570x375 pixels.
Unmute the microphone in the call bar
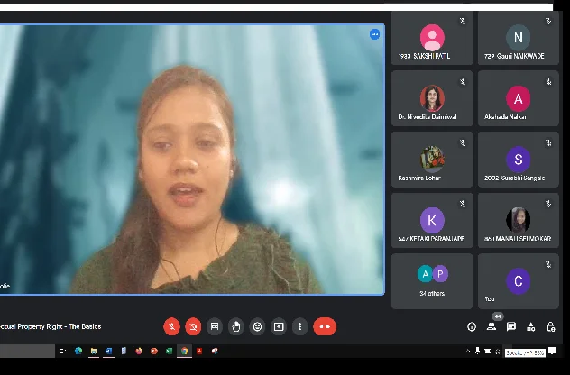coord(171,326)
